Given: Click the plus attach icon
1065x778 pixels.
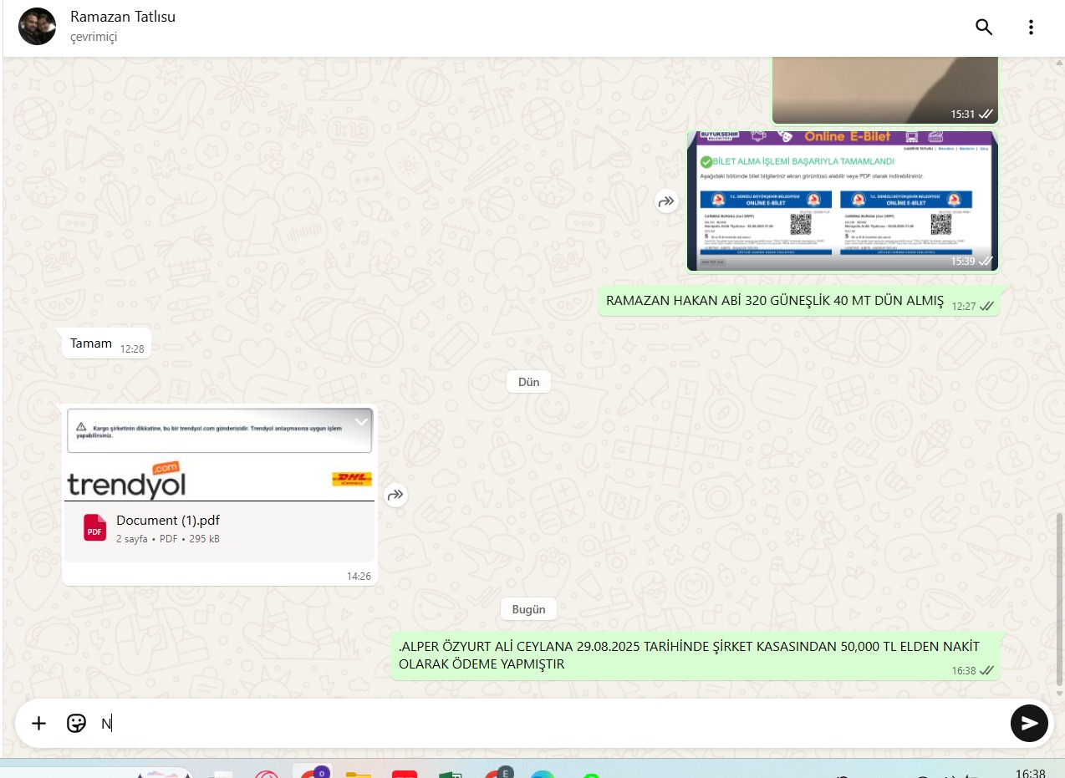Looking at the screenshot, I should pos(38,723).
